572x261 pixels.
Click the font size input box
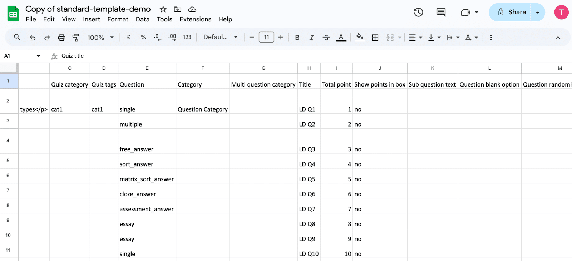(x=266, y=37)
